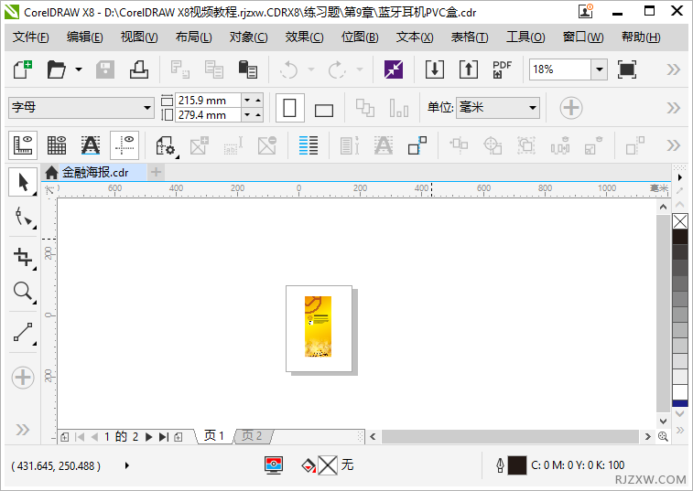Click the user account sign-in icon
693x491 pixels.
tap(586, 11)
